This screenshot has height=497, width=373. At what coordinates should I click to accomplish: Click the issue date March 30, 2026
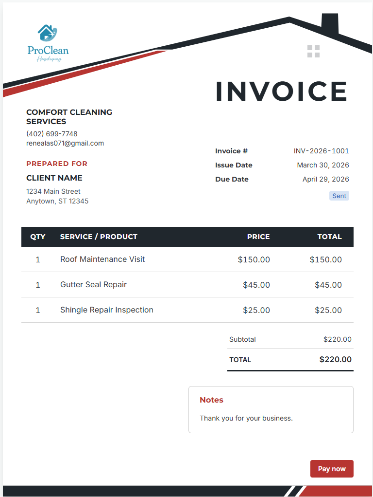[322, 165]
